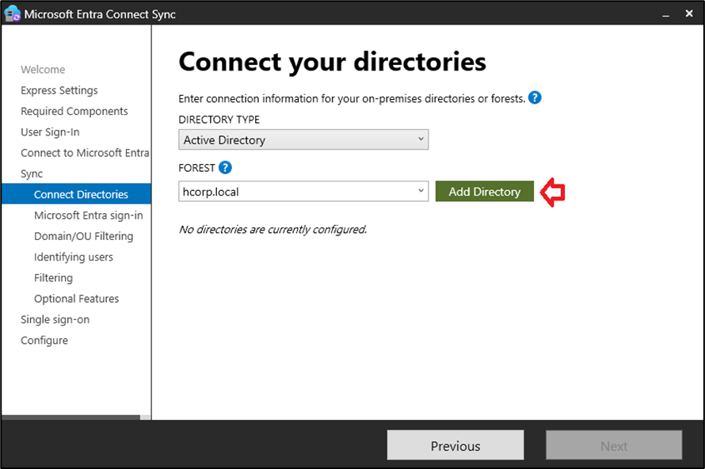This screenshot has height=469, width=705.
Task: Select Connect Directories sidebar item
Action: coord(81,194)
